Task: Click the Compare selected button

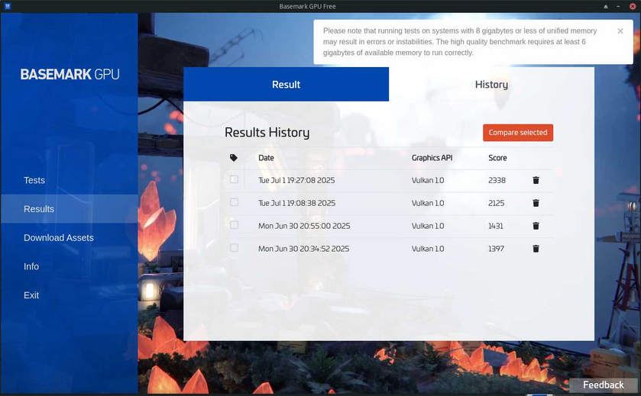Action: [518, 133]
